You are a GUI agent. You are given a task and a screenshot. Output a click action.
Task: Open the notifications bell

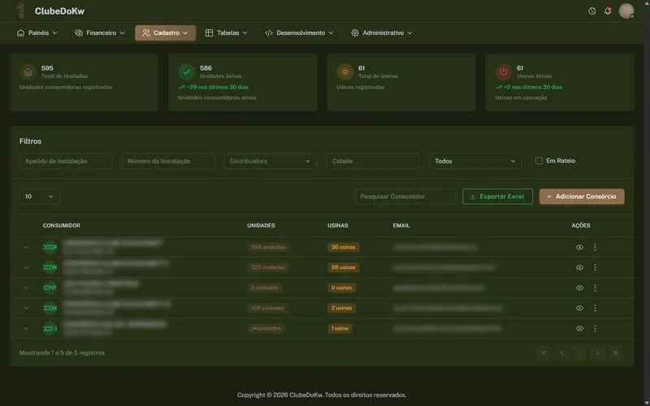[608, 11]
